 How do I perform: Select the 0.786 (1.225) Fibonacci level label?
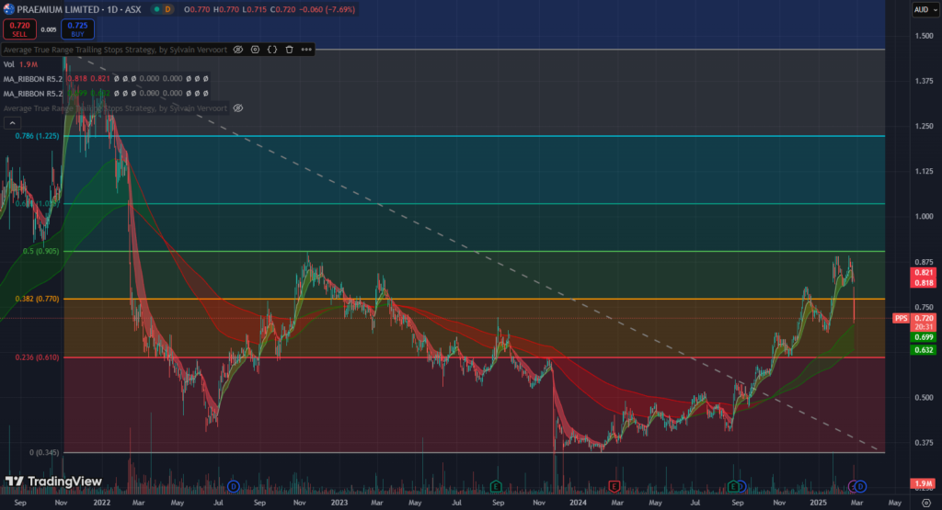[x=37, y=136]
